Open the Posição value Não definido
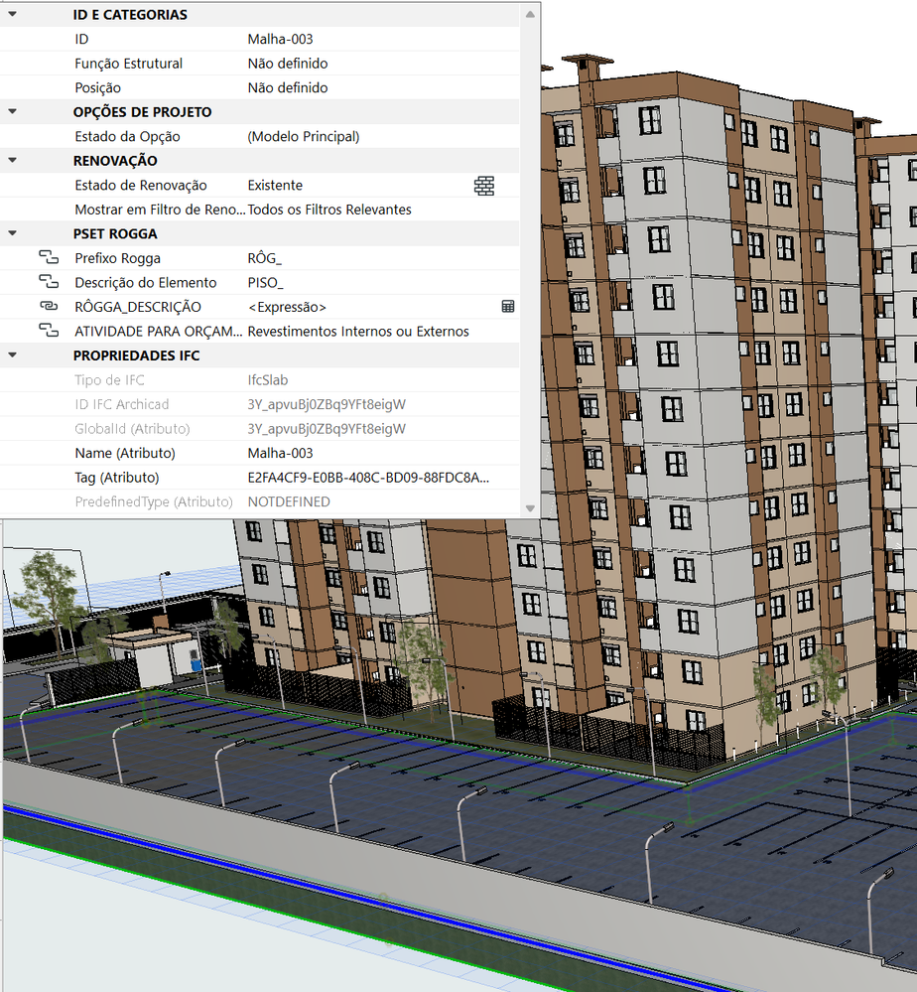This screenshot has width=917, height=992. pyautogui.click(x=288, y=88)
